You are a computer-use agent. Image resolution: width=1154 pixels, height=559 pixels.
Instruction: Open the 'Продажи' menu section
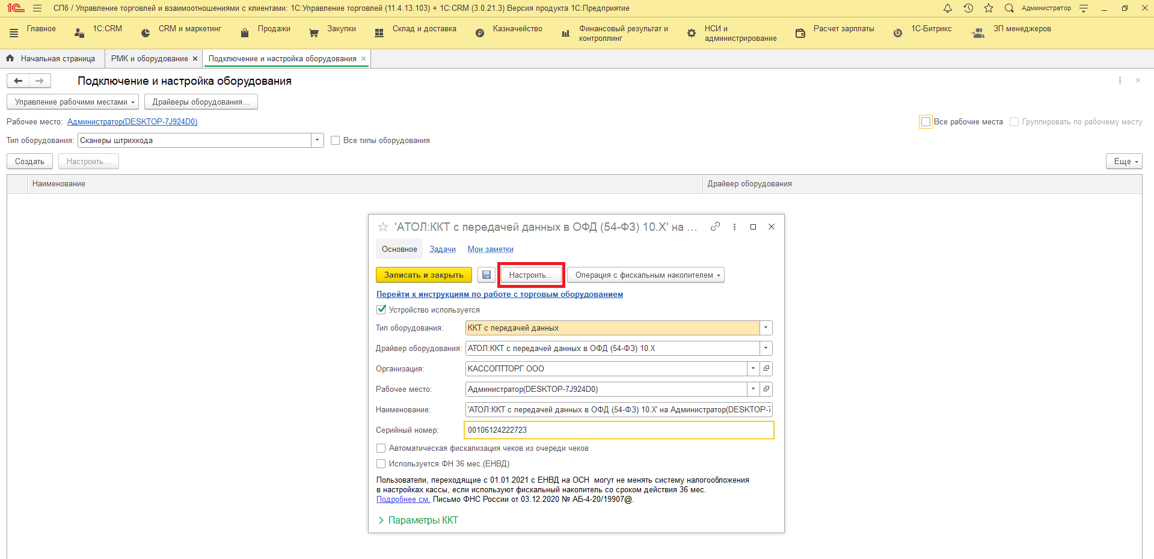pos(274,29)
